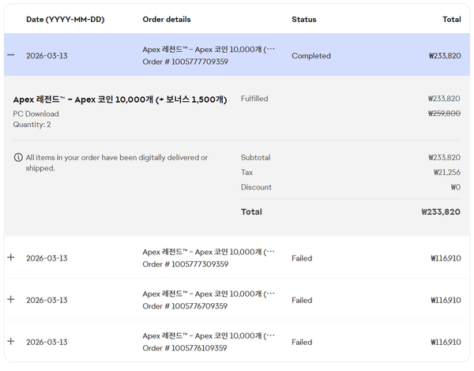Expand order # 1005776709359 with plus icon
This screenshot has width=474, height=371.
[x=10, y=299]
